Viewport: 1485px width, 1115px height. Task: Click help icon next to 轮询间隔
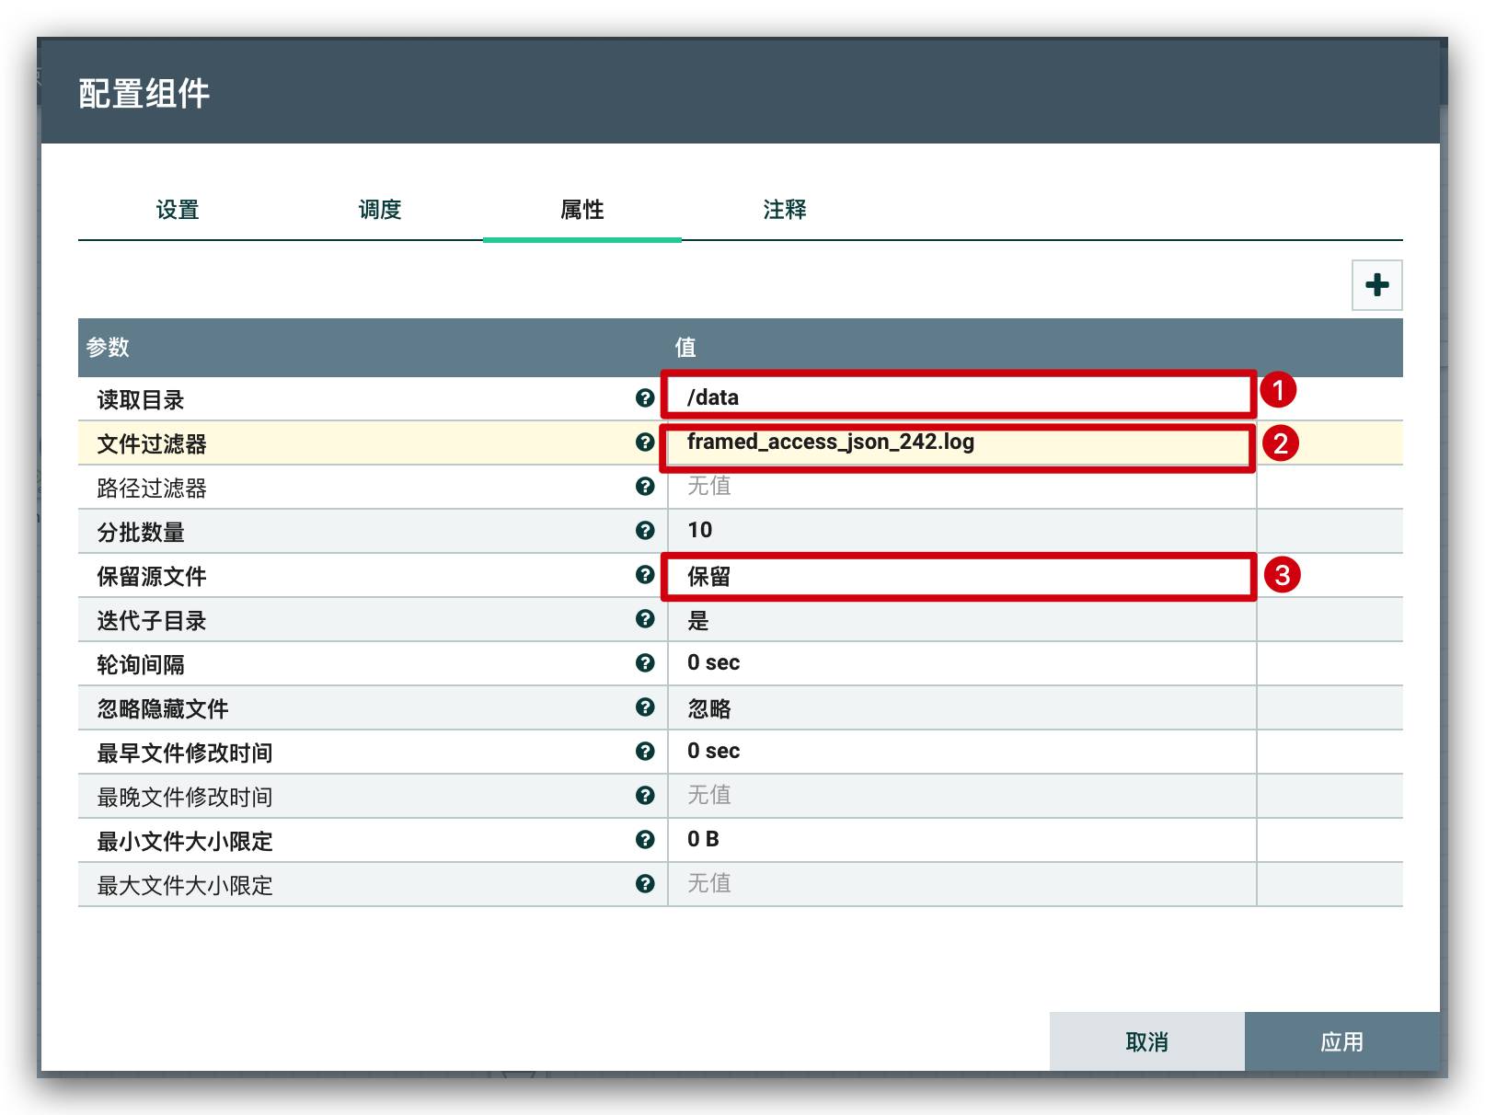pos(645,662)
